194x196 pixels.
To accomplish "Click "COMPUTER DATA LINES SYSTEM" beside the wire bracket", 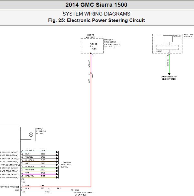I will (x=66, y=165).
